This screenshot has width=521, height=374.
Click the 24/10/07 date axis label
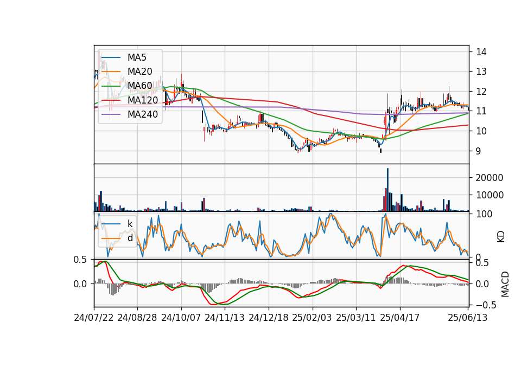tap(181, 318)
